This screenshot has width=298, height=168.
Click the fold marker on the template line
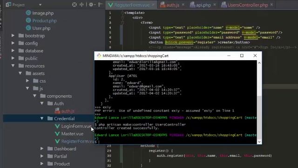[x=122, y=13]
